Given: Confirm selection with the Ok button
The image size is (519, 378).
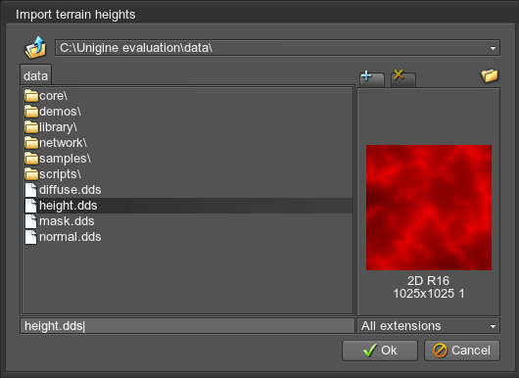Looking at the screenshot, I should tap(380, 351).
